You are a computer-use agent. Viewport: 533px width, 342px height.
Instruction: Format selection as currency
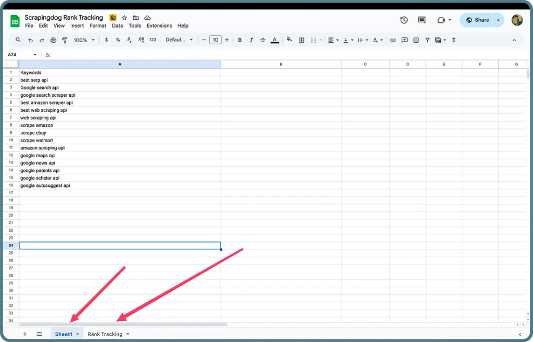[x=107, y=40]
